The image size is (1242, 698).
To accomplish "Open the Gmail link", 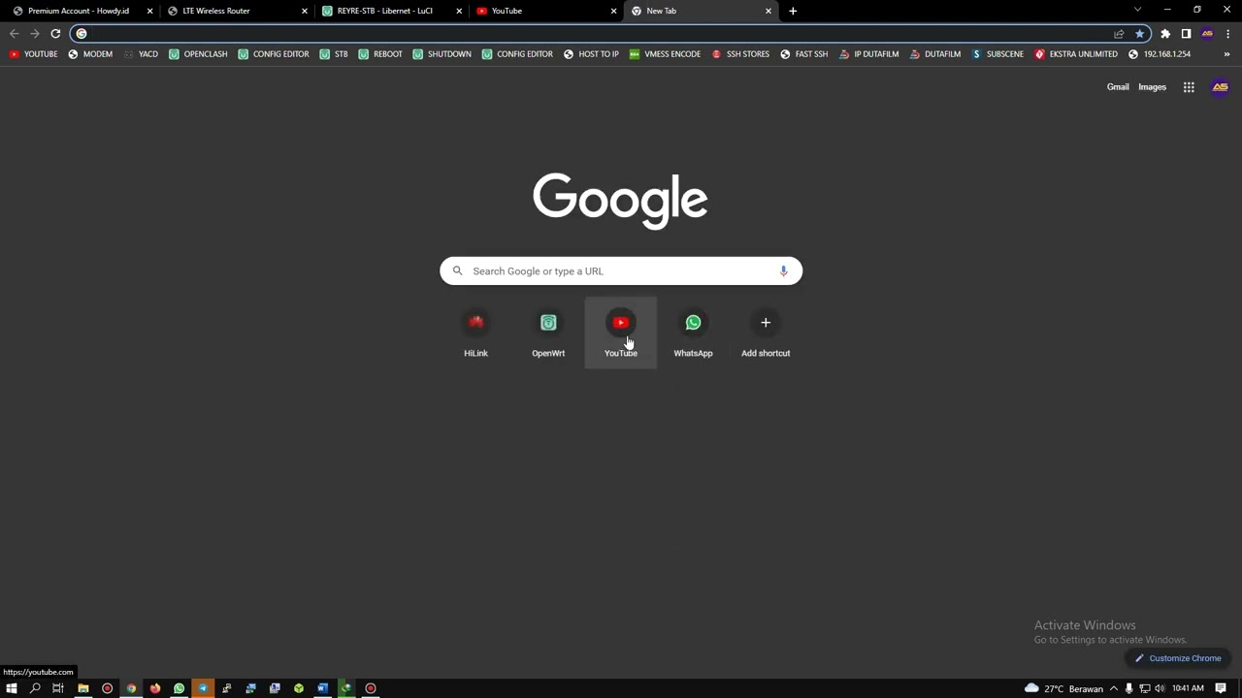I will pyautogui.click(x=1118, y=87).
